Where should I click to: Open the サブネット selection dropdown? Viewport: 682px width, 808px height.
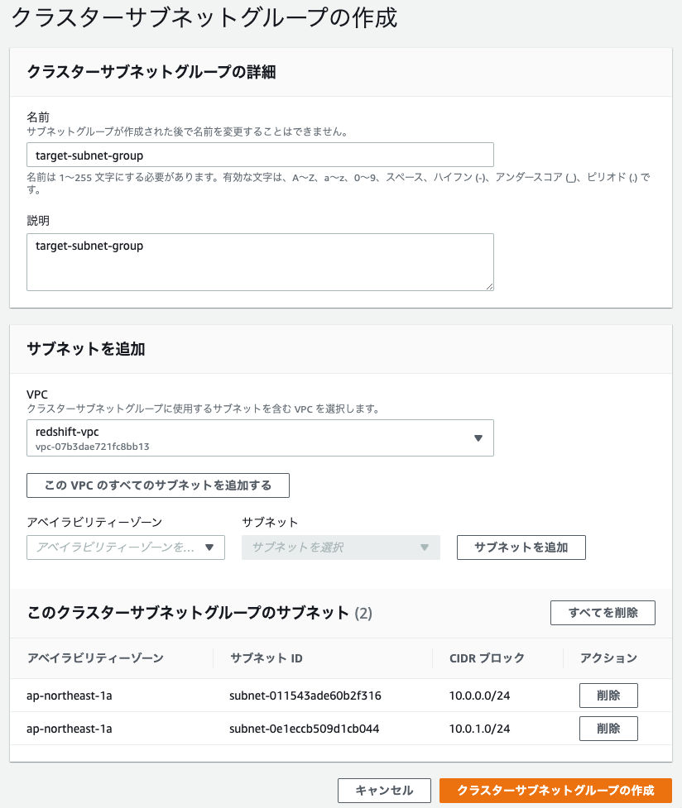point(340,547)
